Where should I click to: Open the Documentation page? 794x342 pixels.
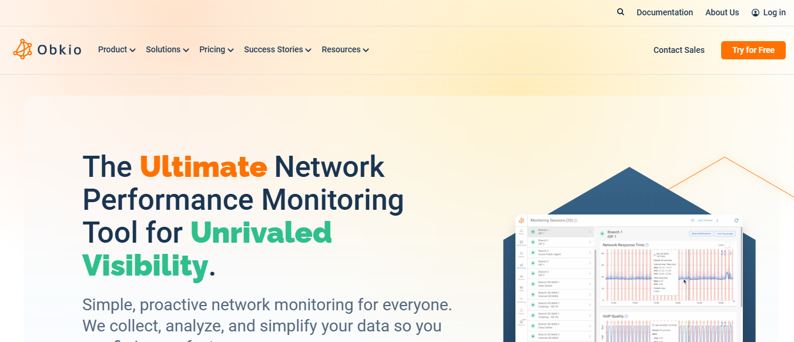(664, 12)
